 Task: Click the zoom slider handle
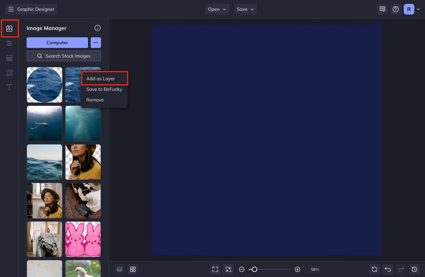[x=254, y=269]
